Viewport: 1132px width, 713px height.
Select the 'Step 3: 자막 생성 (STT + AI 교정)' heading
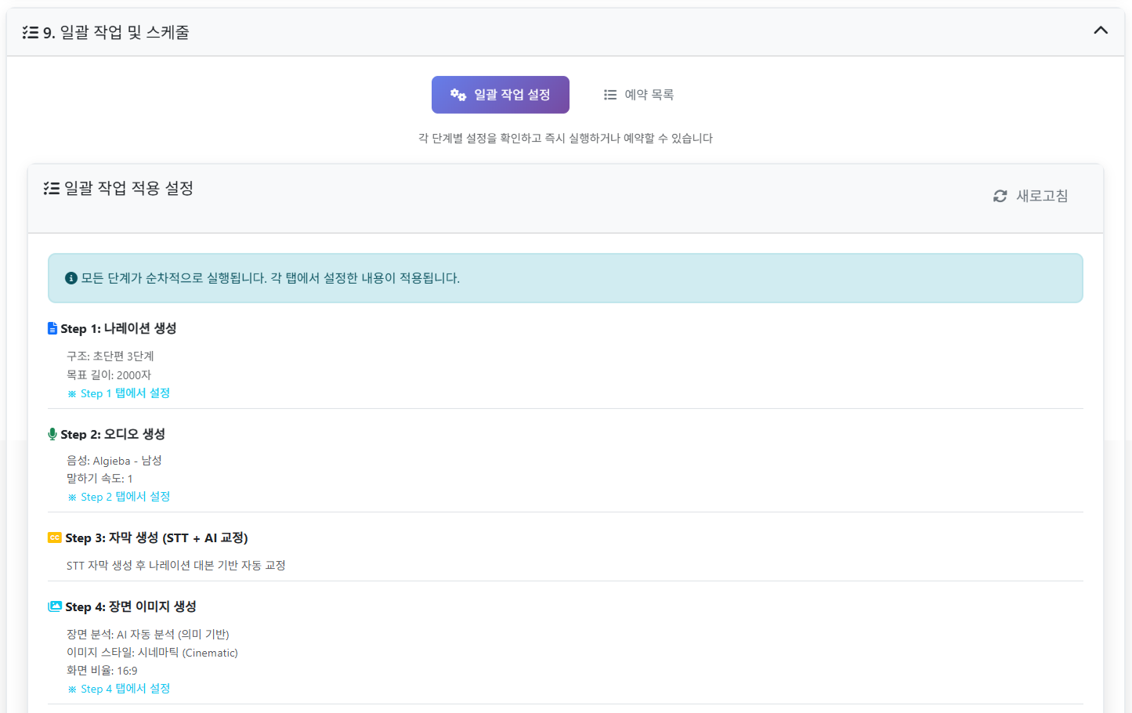[157, 537]
